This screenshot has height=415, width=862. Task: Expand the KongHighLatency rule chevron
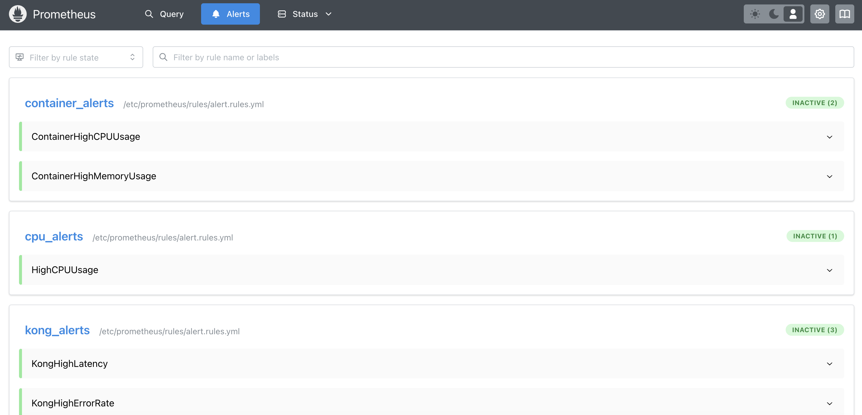[x=830, y=364]
